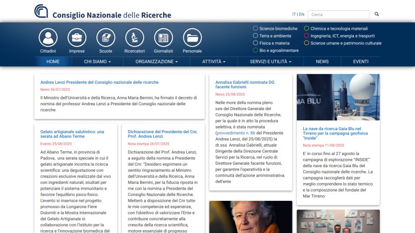Open Fisica e materia department link

coord(274,43)
